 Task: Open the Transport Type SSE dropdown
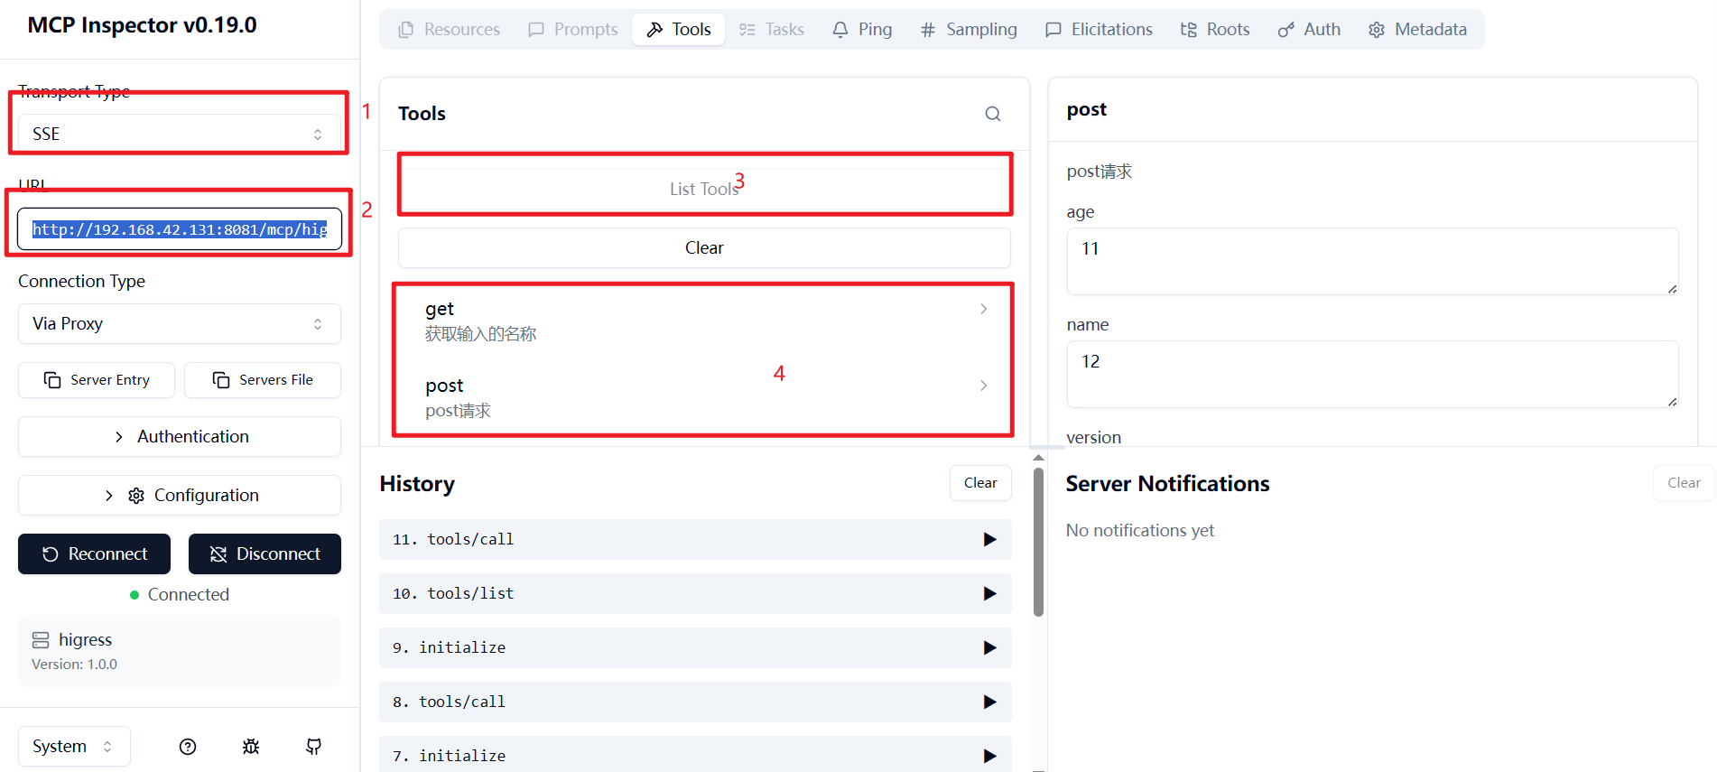click(179, 134)
